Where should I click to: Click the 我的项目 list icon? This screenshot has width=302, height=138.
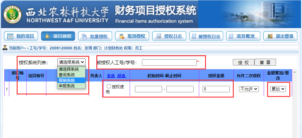pyautogui.click(x=10, y=36)
